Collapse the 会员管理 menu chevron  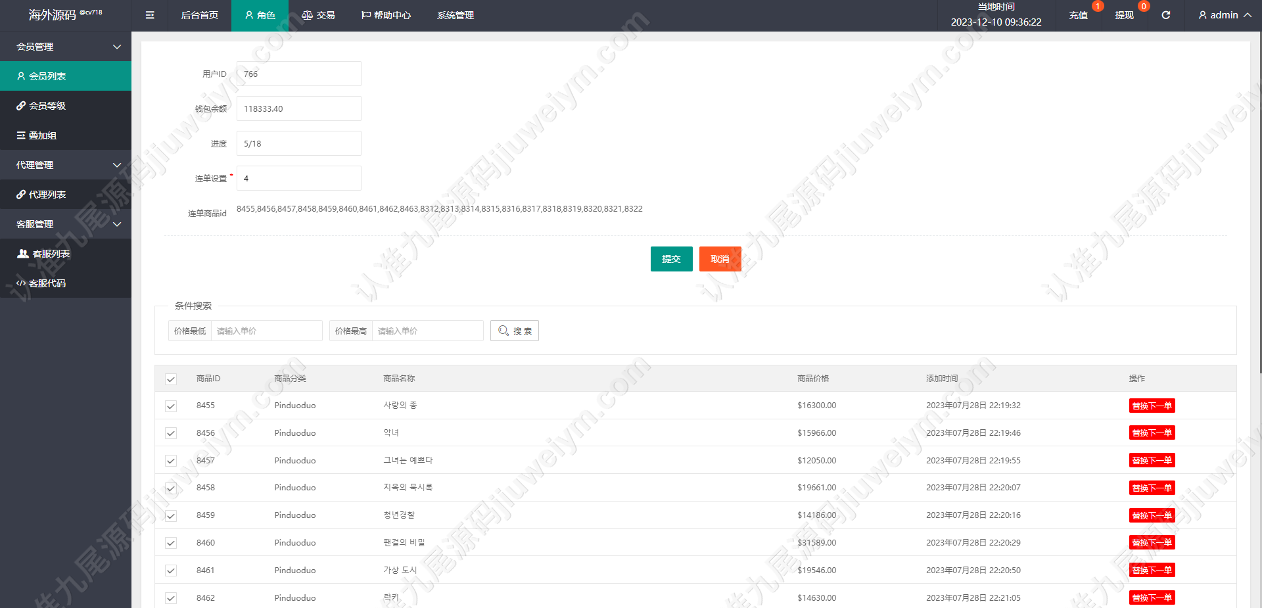(117, 47)
